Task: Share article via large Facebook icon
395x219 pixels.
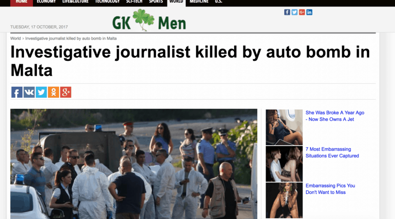Action: point(17,92)
